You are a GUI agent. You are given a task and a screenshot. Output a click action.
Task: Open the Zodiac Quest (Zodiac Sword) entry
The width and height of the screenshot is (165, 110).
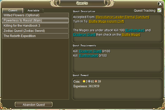(x=35, y=31)
